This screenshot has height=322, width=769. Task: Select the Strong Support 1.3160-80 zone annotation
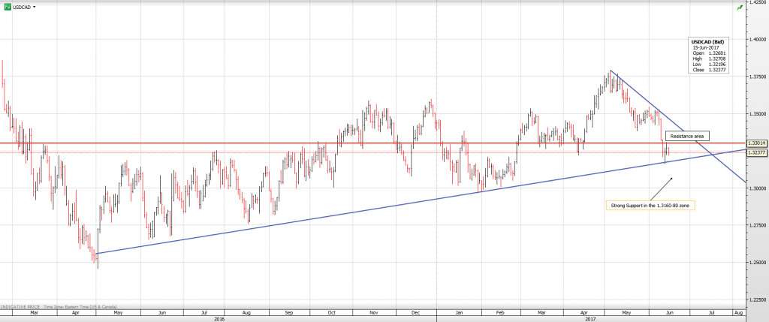coord(650,204)
